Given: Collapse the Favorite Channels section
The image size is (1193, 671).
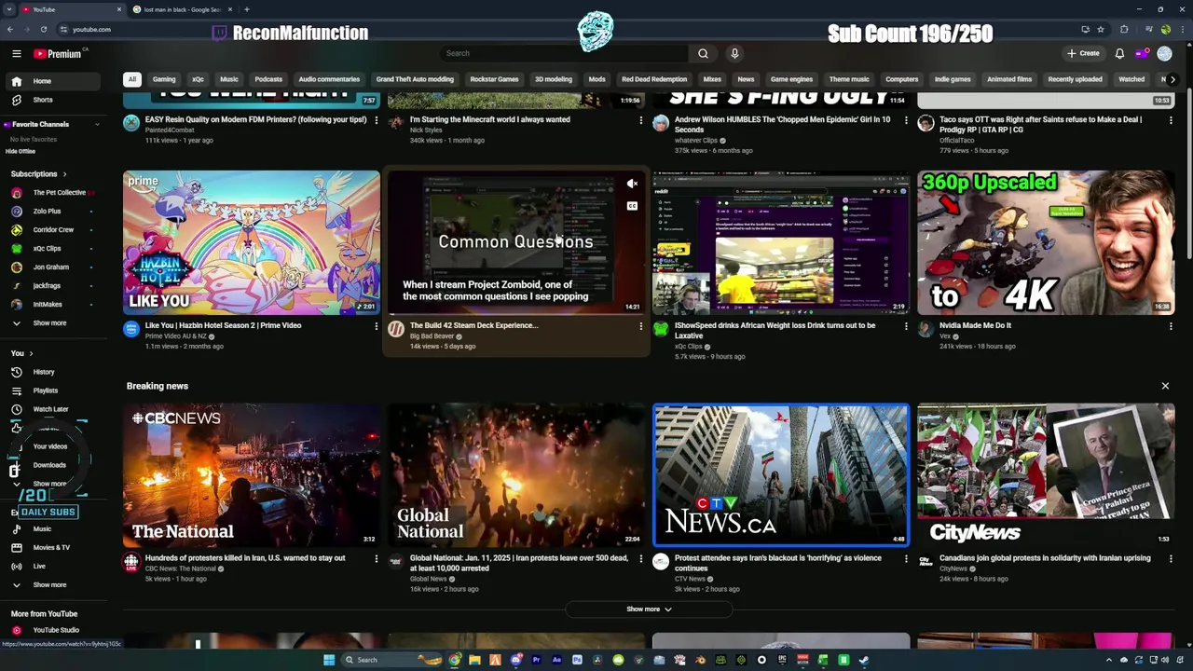Looking at the screenshot, I should [96, 124].
